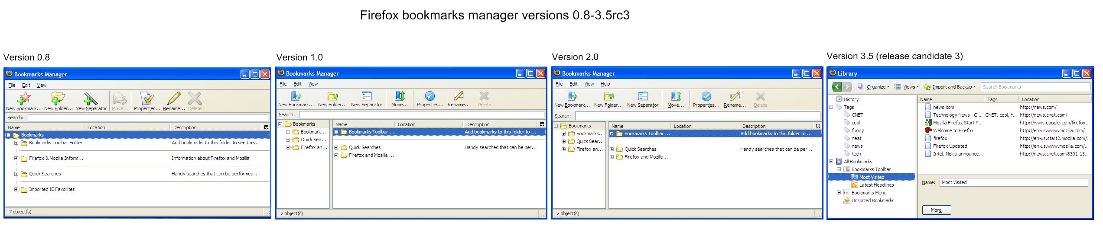Click New Separator icon in Version 1.0 window
The width and height of the screenshot is (1103, 232).
click(367, 96)
